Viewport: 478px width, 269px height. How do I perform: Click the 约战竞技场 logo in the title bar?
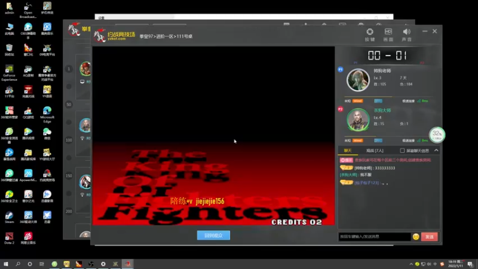click(x=115, y=36)
